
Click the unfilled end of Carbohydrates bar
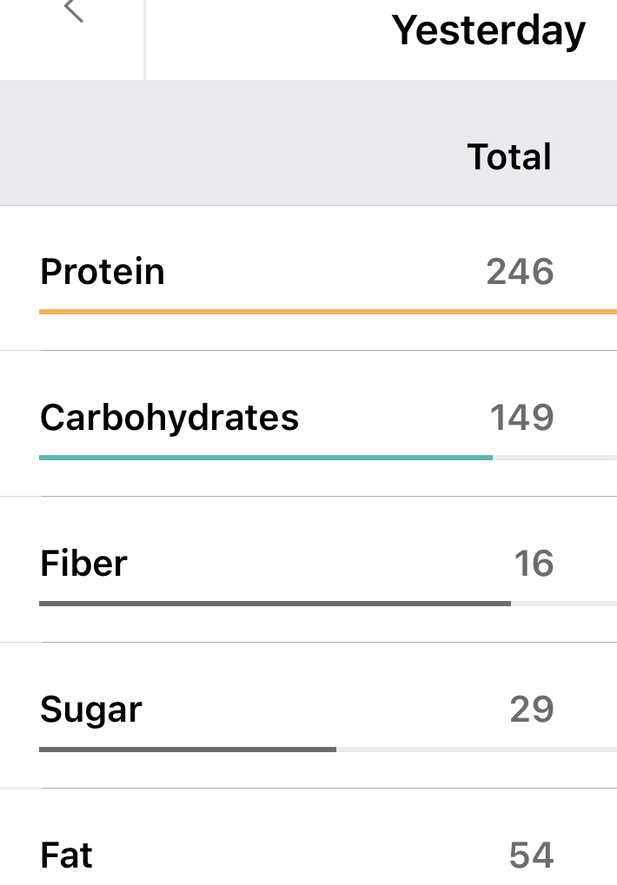554,457
